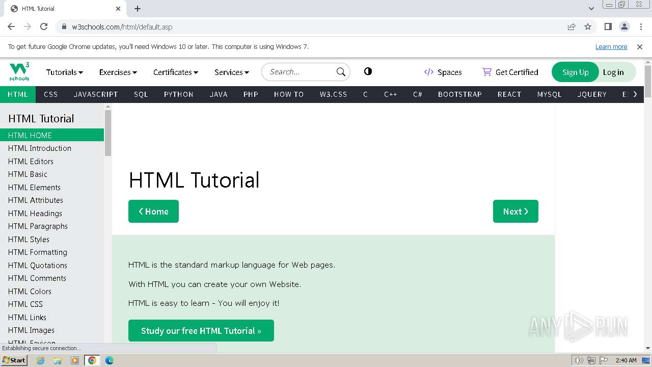This screenshot has width=652, height=367.
Task: Select the PYTHON topic tab
Action: click(179, 94)
